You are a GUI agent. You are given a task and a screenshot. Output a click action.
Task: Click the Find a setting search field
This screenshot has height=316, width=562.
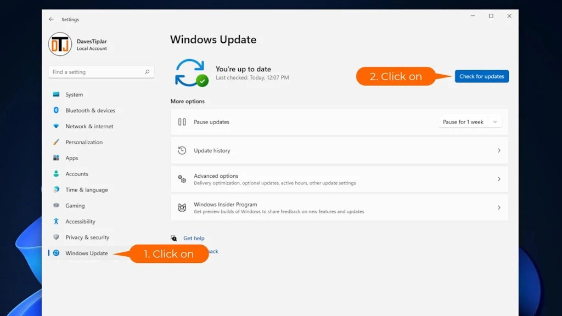[x=101, y=72]
